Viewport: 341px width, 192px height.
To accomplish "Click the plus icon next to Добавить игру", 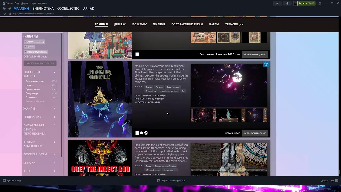I will coord(4,181).
